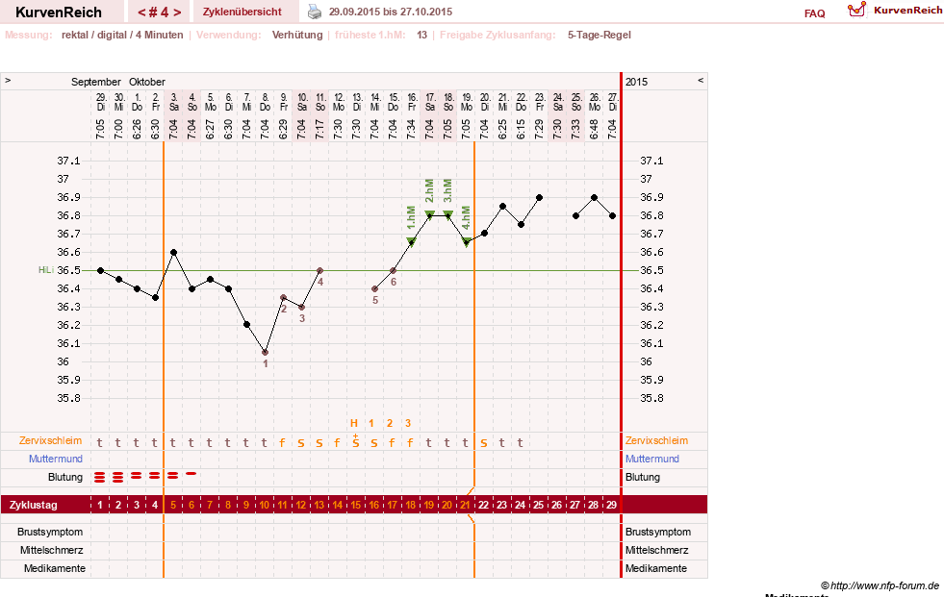Viewport: 944px width, 597px height.
Task: Click the rektal / digital / 4 Minuten value
Action: pos(122,35)
